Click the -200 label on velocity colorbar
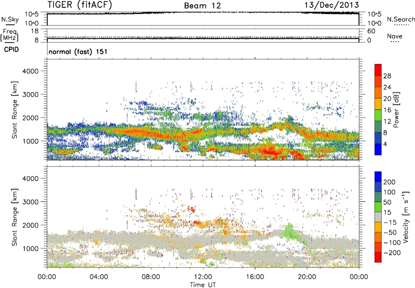This screenshot has height=288, width=415. pos(392,253)
